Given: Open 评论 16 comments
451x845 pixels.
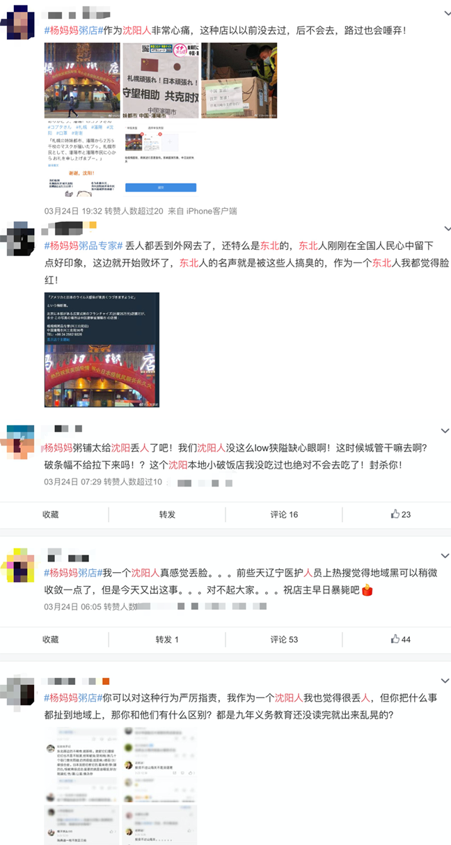Looking at the screenshot, I should pos(284,514).
